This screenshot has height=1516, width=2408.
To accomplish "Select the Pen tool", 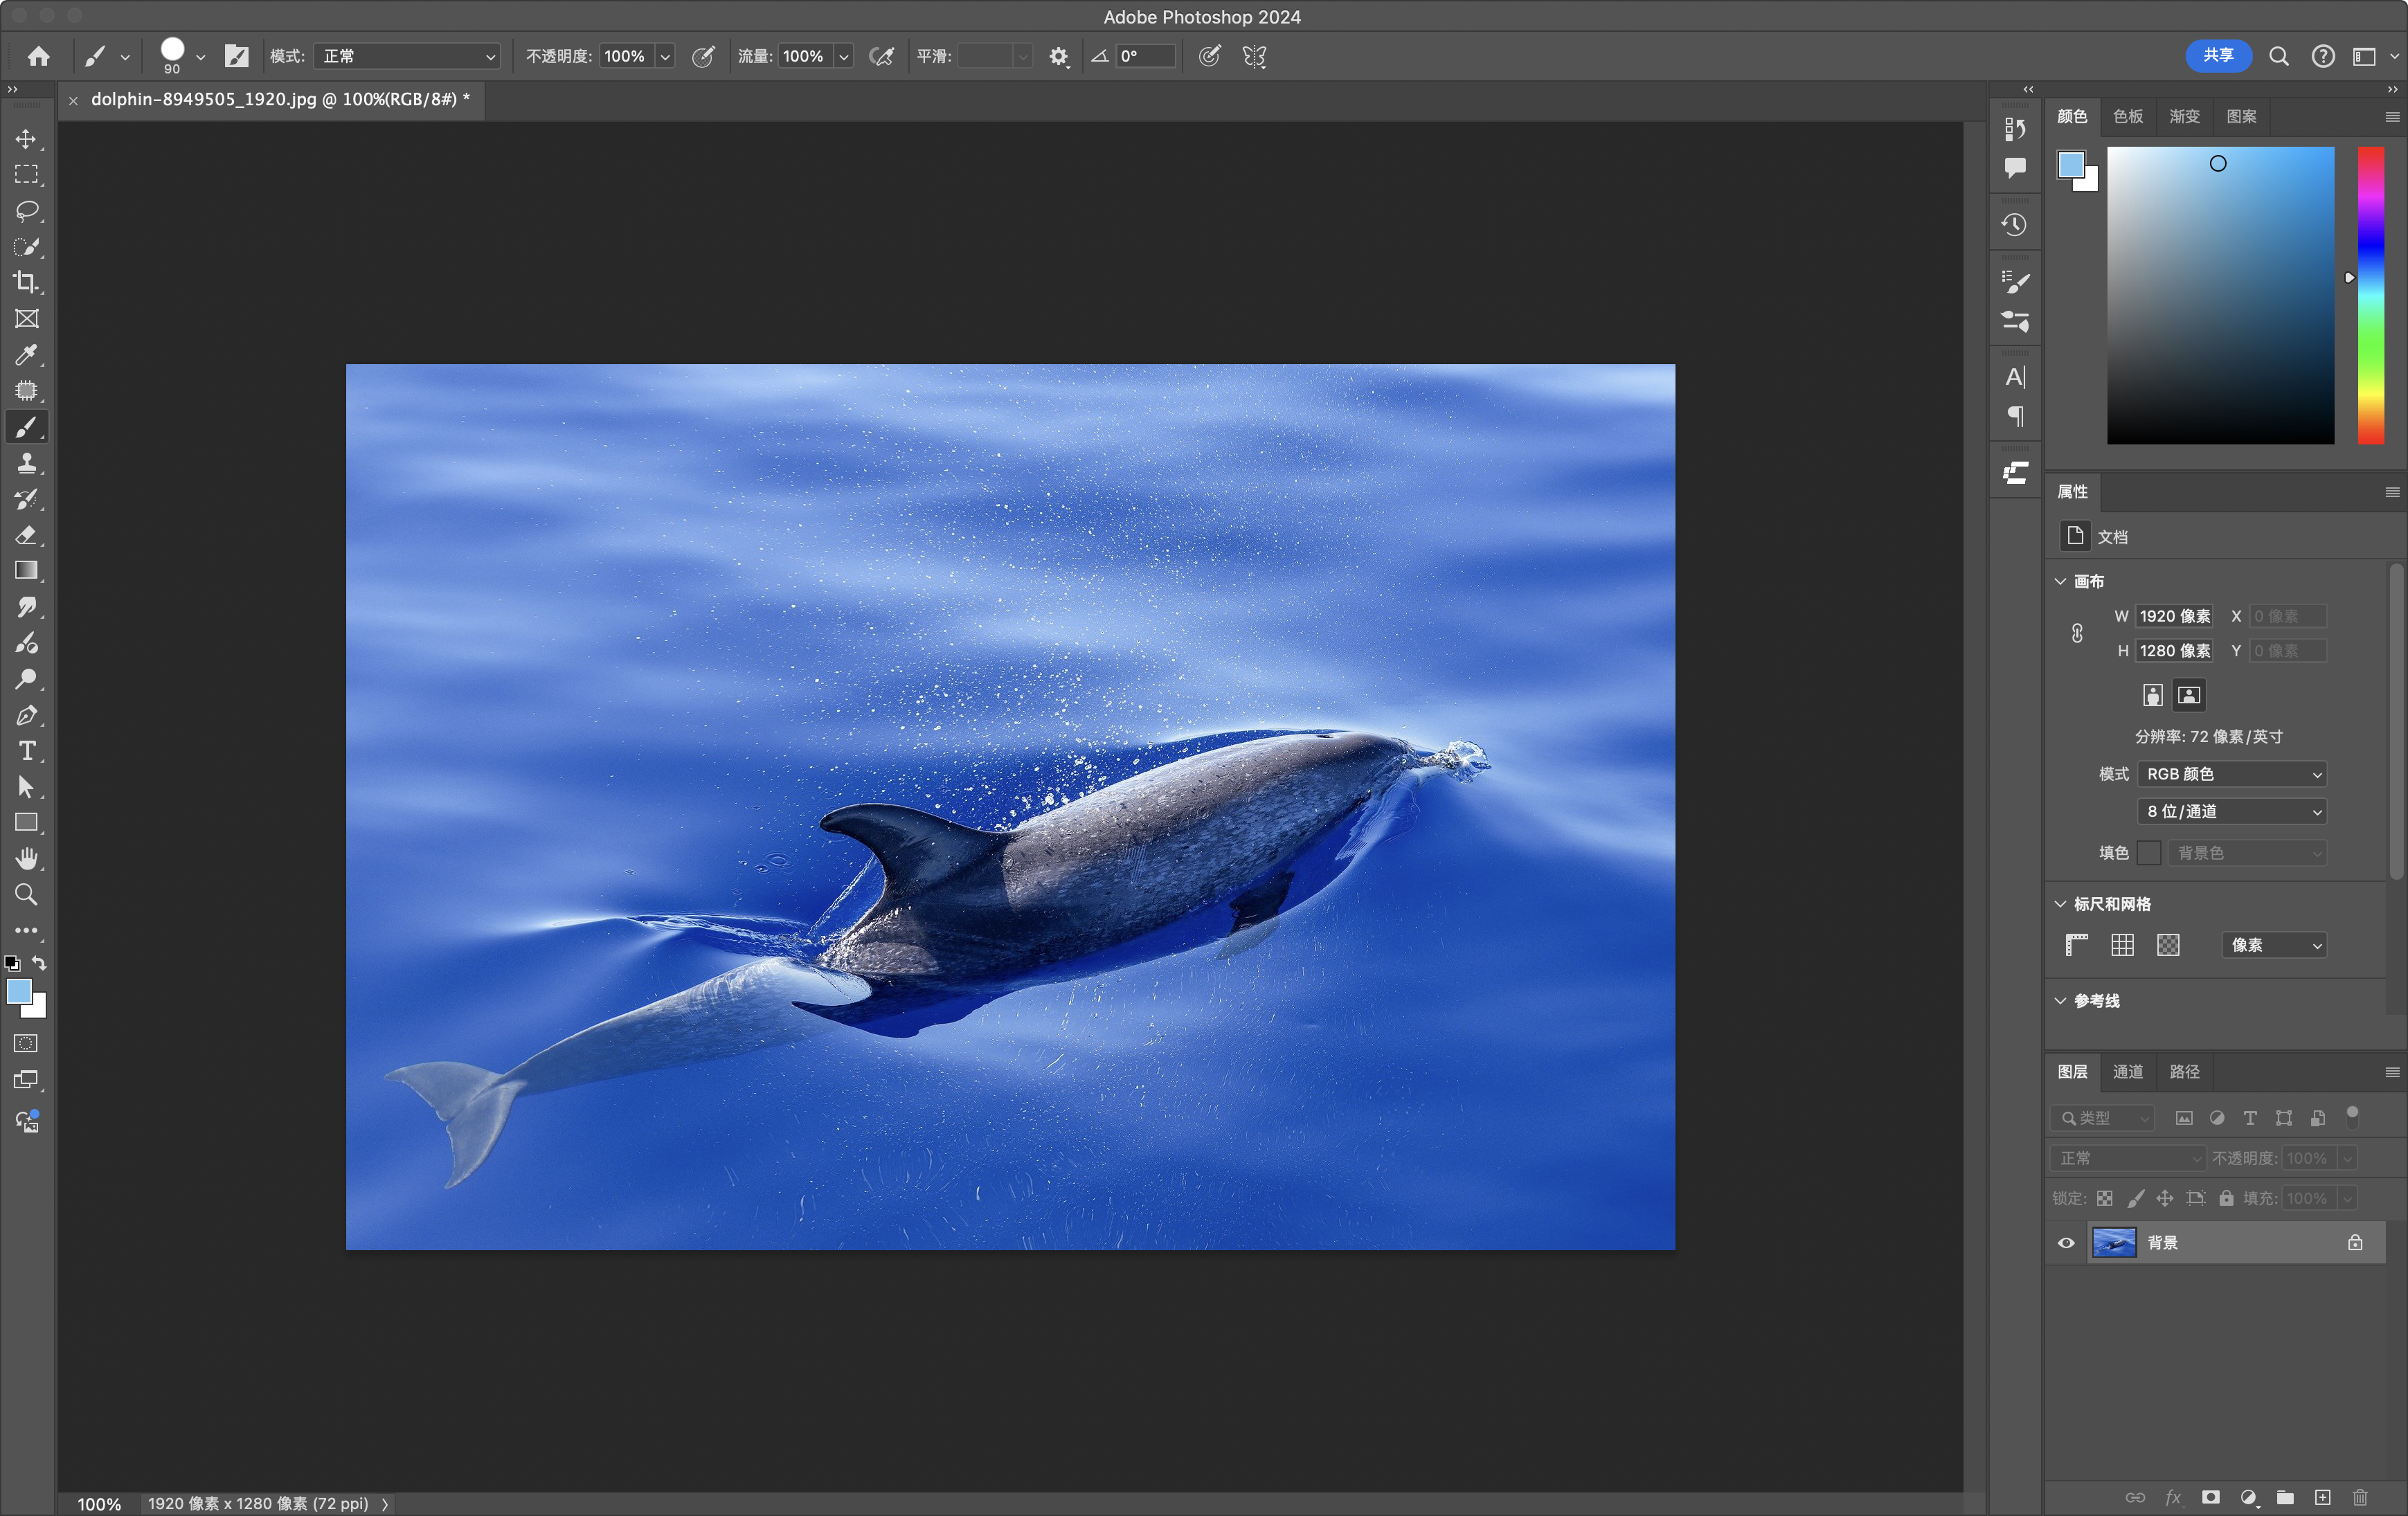I will tap(26, 715).
